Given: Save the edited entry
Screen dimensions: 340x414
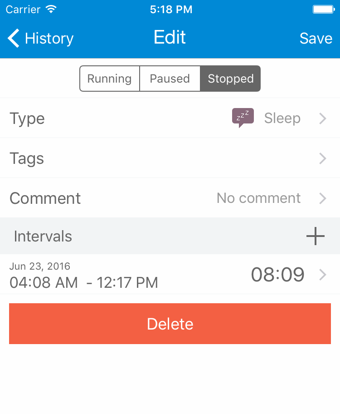Looking at the screenshot, I should click(316, 39).
